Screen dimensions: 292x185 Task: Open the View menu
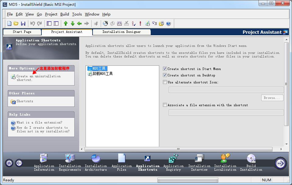click(x=30, y=14)
